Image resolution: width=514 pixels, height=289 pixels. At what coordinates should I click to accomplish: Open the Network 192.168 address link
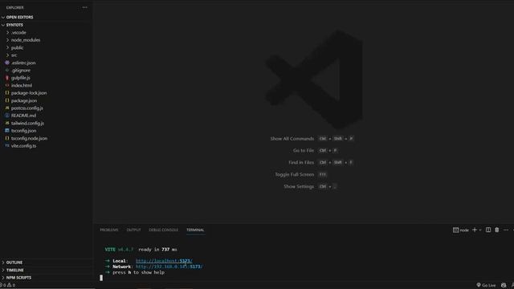pyautogui.click(x=169, y=267)
